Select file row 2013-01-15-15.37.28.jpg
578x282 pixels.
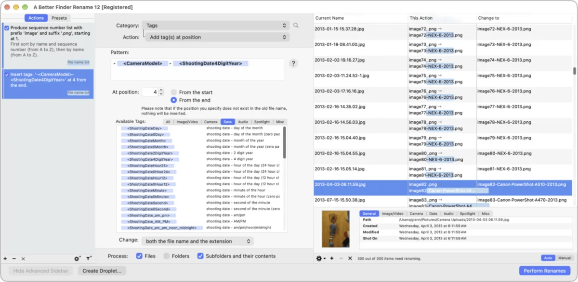[x=443, y=32]
